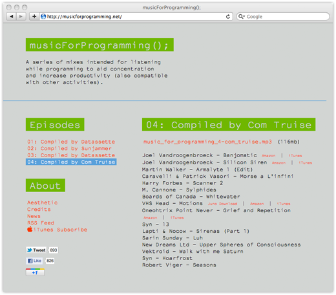Open the musicForProgramming(); header title
The image size is (336, 295).
point(100,45)
